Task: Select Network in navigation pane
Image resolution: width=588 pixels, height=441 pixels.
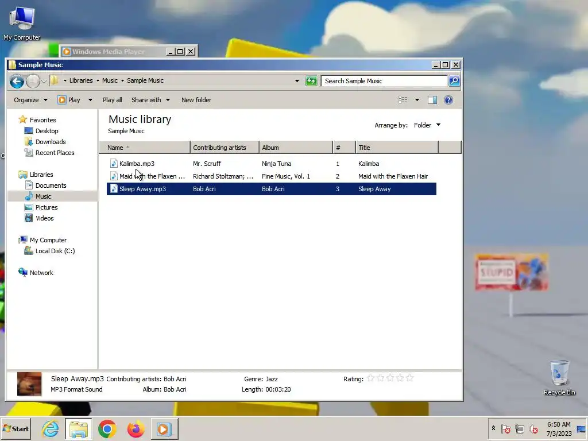Action: [x=41, y=273]
